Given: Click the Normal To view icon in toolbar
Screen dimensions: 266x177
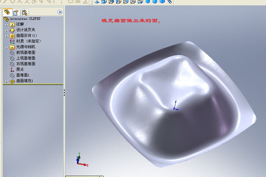Looking at the screenshot, I should (97, 2).
